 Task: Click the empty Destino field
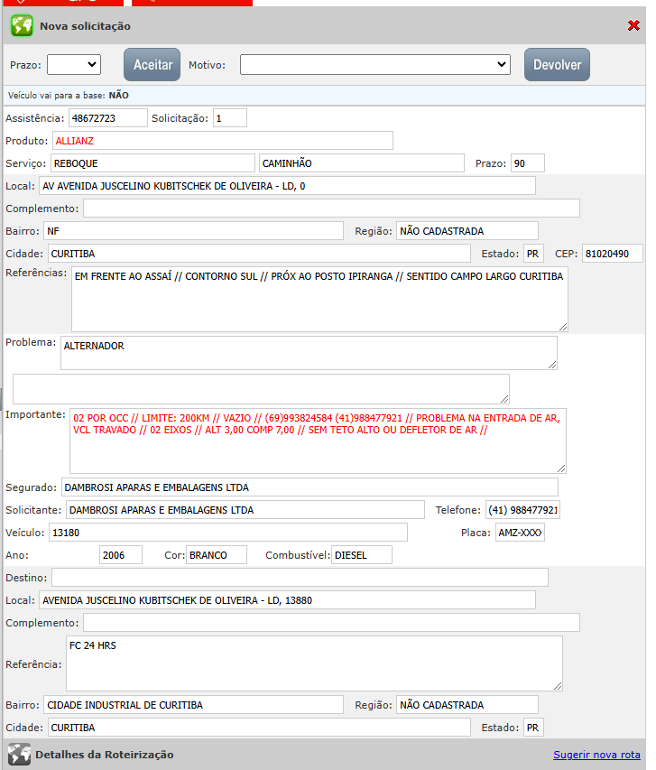pyautogui.click(x=300, y=578)
